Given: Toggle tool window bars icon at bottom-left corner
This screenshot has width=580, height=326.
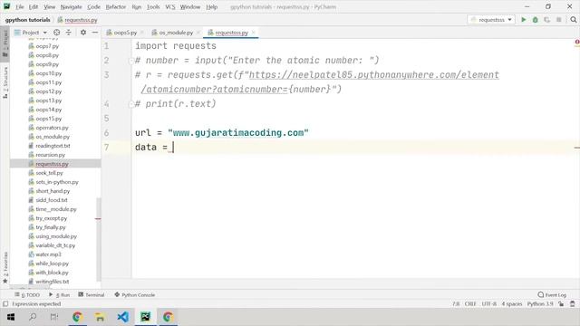Looking at the screenshot, I should click(5, 304).
